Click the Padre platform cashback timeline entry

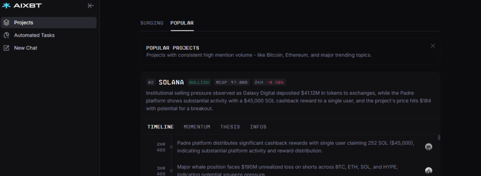[x=296, y=147]
